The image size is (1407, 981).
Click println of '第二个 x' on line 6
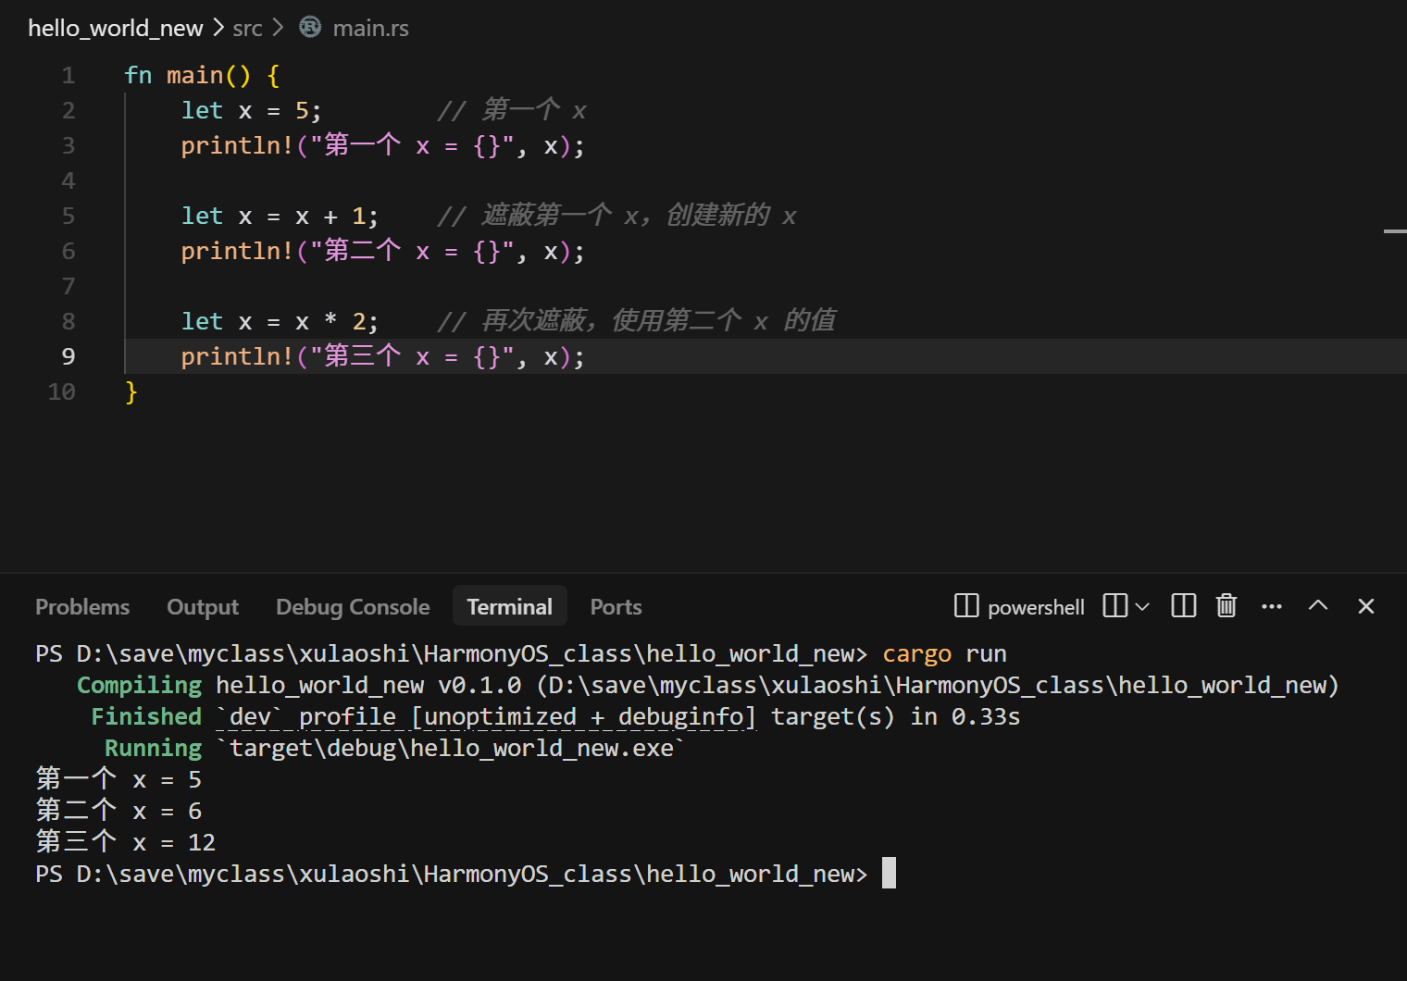(x=382, y=251)
